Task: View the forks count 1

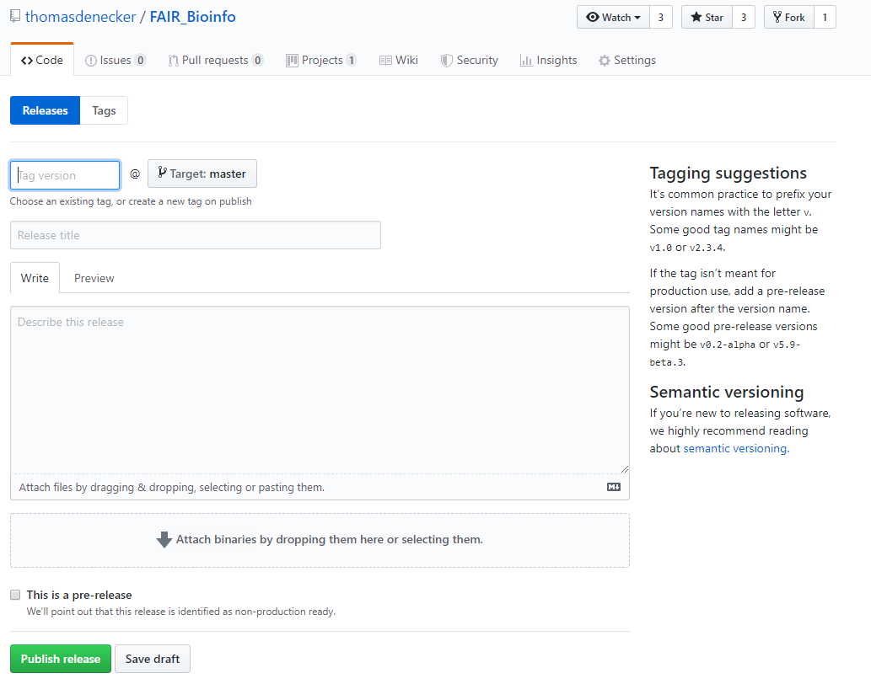Action: click(x=825, y=17)
